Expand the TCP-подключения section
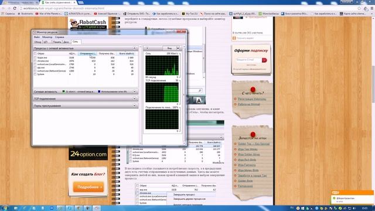The image size is (375, 211). tap(134, 98)
